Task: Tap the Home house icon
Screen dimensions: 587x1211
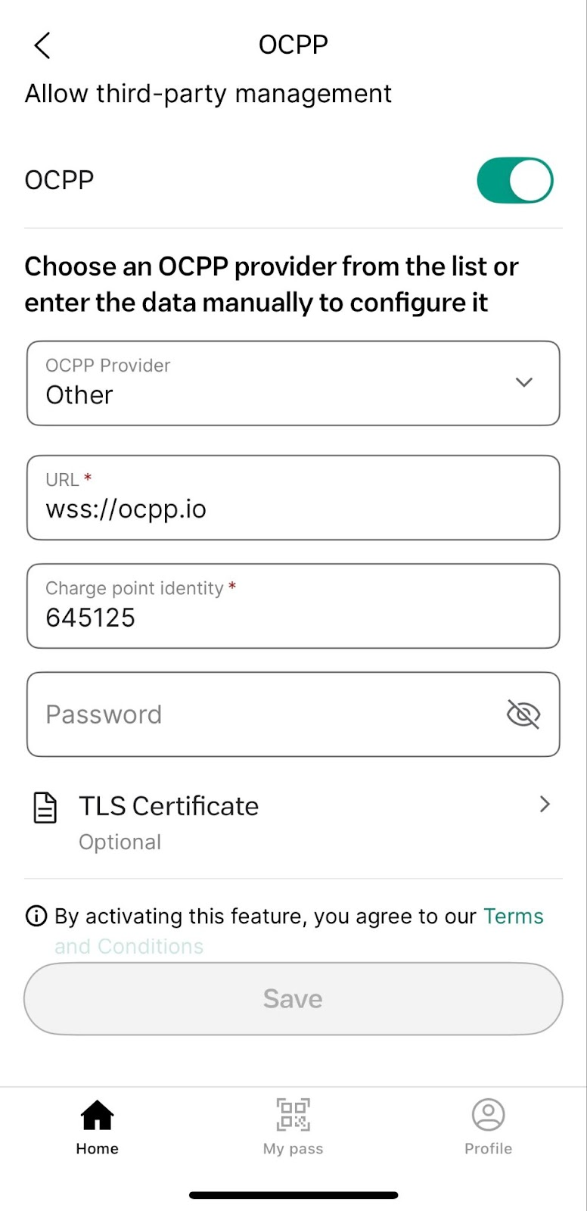Action: click(x=97, y=1114)
